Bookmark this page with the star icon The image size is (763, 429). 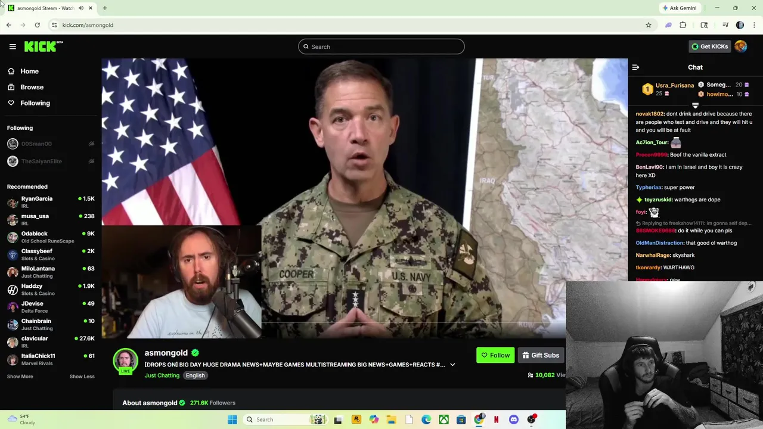coord(649,25)
